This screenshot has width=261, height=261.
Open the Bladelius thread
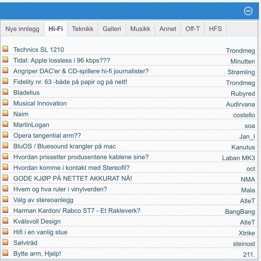(x=27, y=93)
